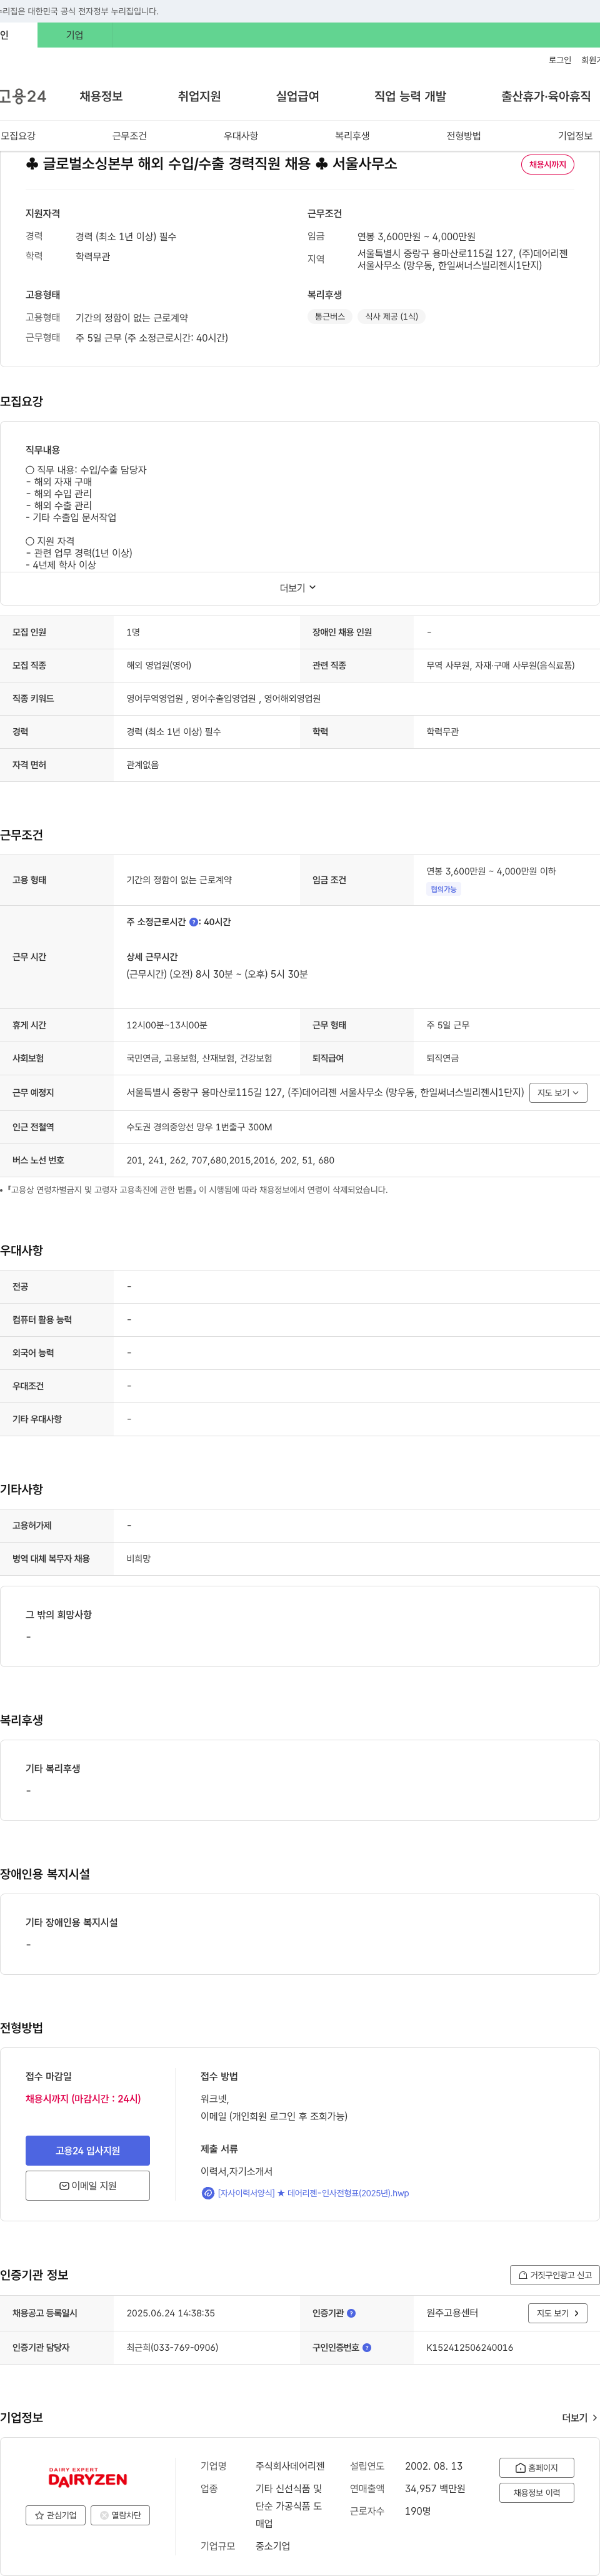Open 지도 보기 for 원주고용센터
This screenshot has width=600, height=2576.
557,2313
